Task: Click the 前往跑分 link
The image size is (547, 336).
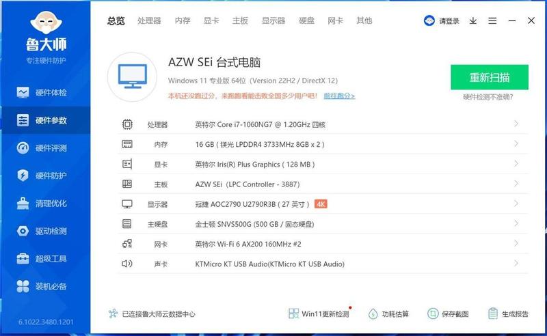Action: 339,96
